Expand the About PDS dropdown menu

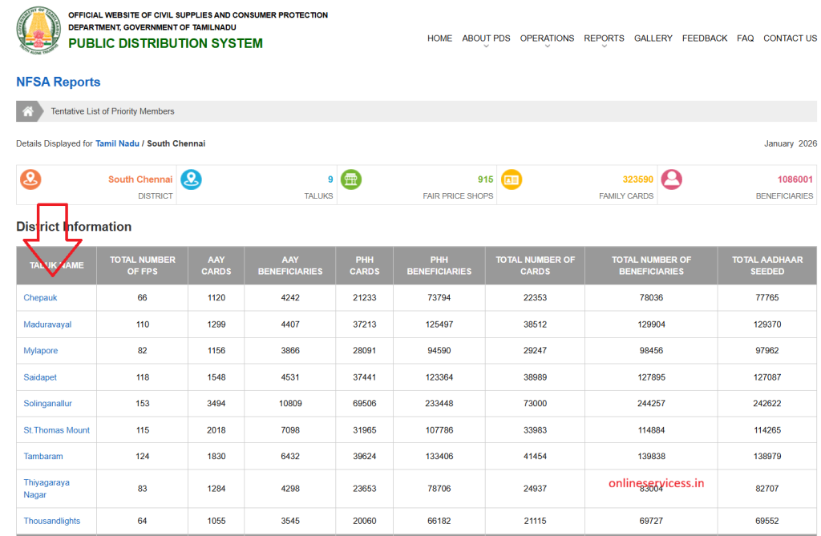pyautogui.click(x=486, y=38)
